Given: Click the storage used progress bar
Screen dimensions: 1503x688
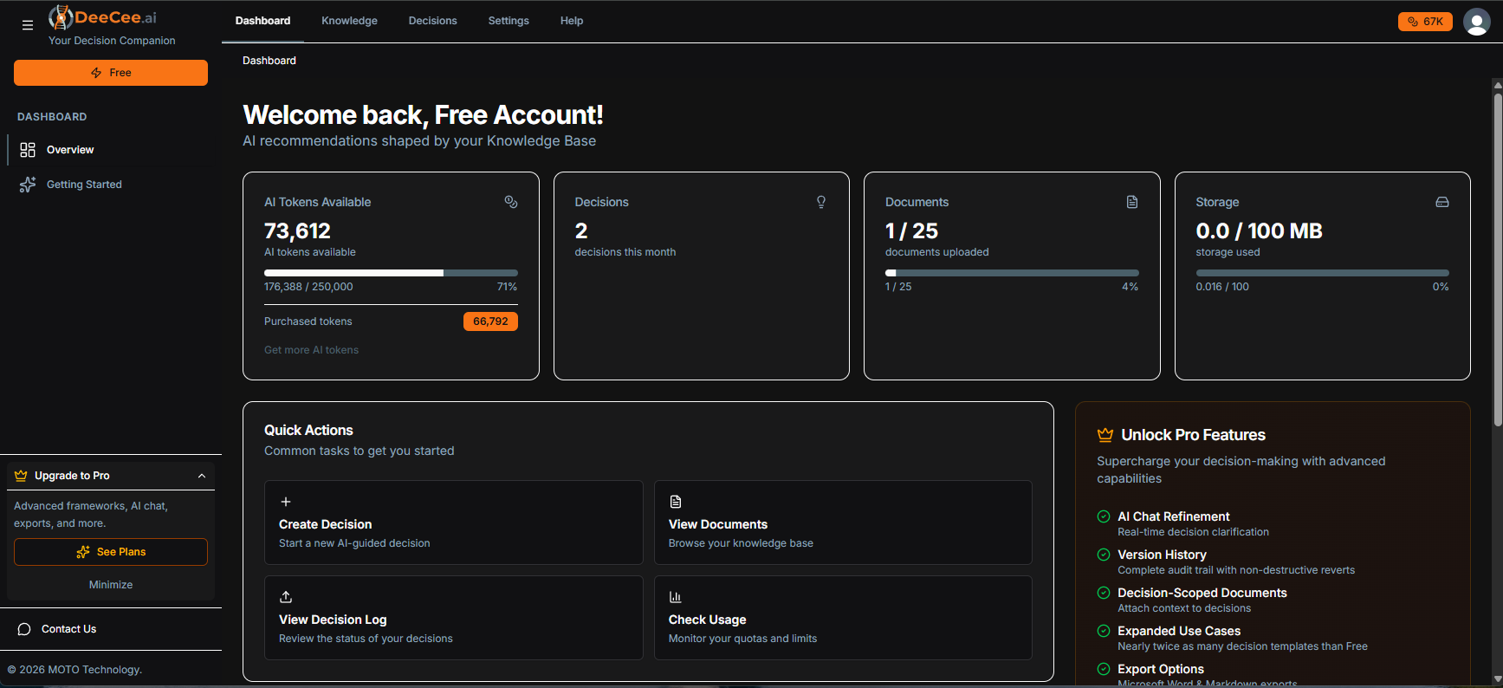Looking at the screenshot, I should [x=1322, y=273].
